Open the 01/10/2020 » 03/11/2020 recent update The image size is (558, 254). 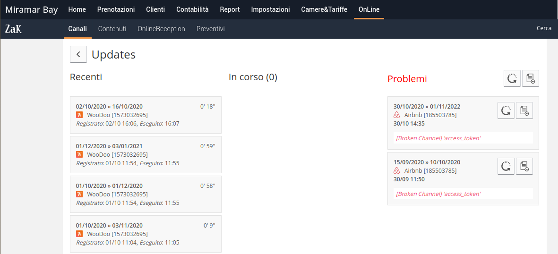[x=146, y=234]
